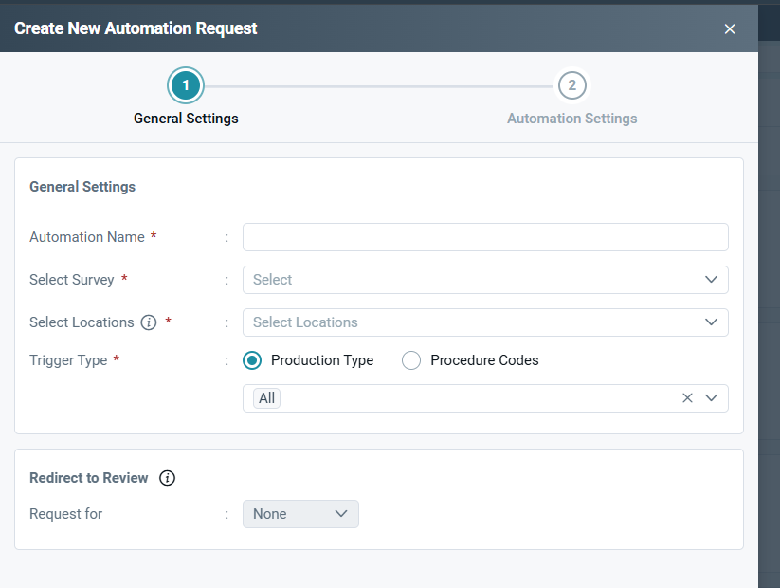Clear the All selection with X icon
The image size is (780, 588).
pos(687,397)
